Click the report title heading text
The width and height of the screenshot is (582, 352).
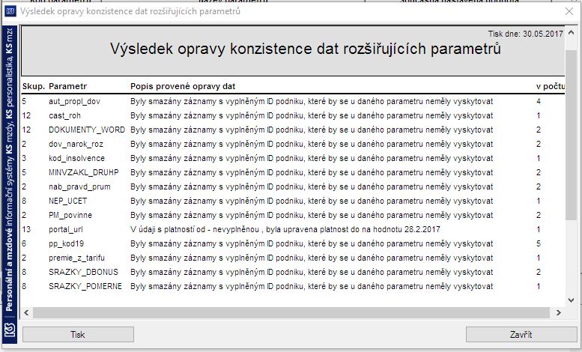pyautogui.click(x=305, y=49)
